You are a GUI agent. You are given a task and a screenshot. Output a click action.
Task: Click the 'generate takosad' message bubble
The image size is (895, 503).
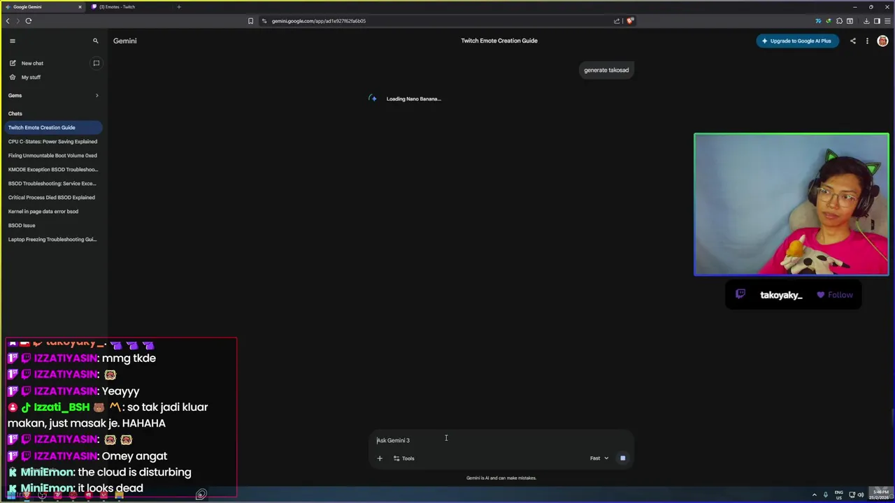[x=606, y=70]
